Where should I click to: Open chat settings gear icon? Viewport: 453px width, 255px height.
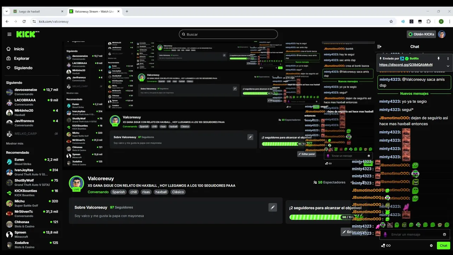(x=431, y=245)
